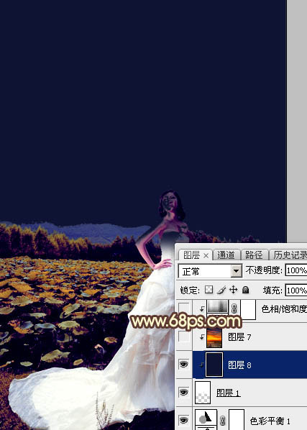Select the 图层 7 layer name
307x430 pixels.
pyautogui.click(x=239, y=337)
